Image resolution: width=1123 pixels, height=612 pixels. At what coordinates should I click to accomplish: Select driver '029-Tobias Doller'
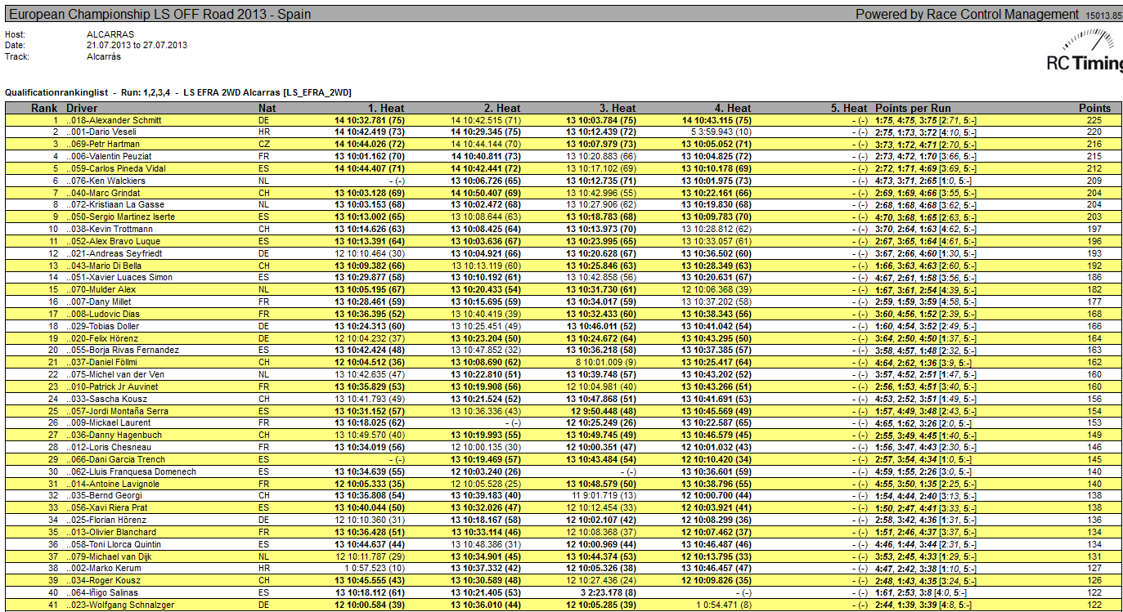pos(103,325)
